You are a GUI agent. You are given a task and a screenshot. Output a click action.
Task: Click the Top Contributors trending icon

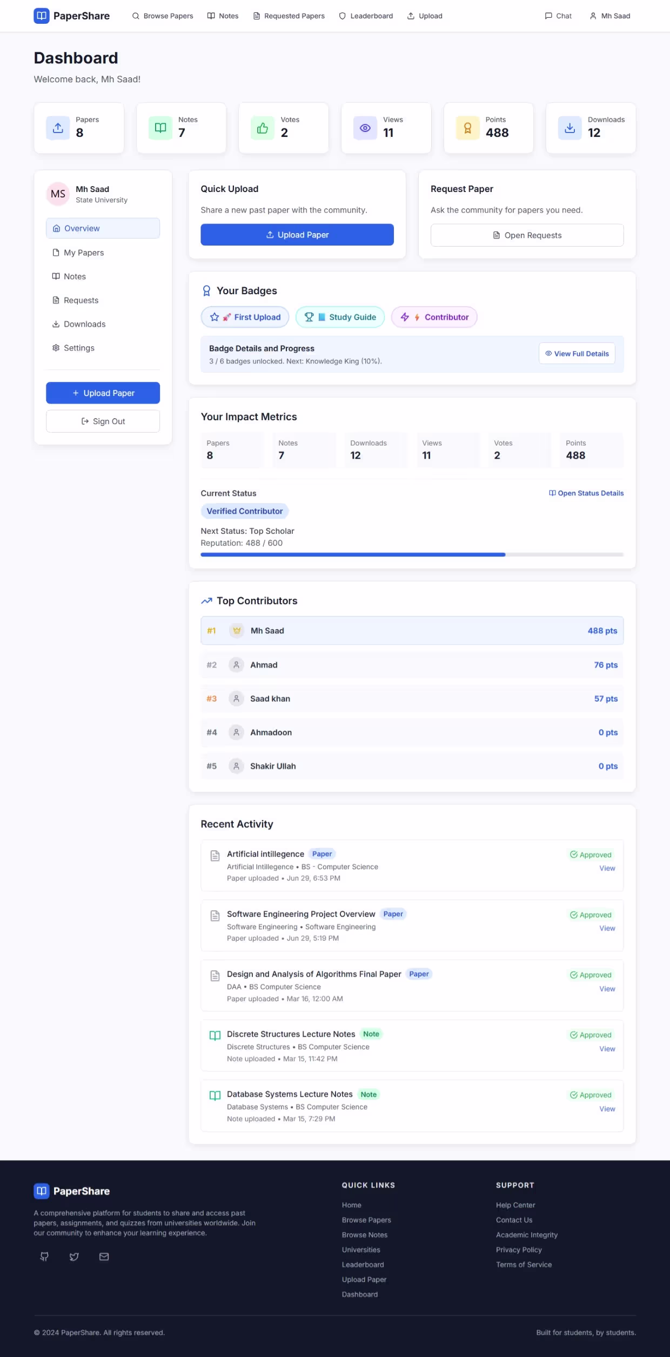(x=206, y=601)
